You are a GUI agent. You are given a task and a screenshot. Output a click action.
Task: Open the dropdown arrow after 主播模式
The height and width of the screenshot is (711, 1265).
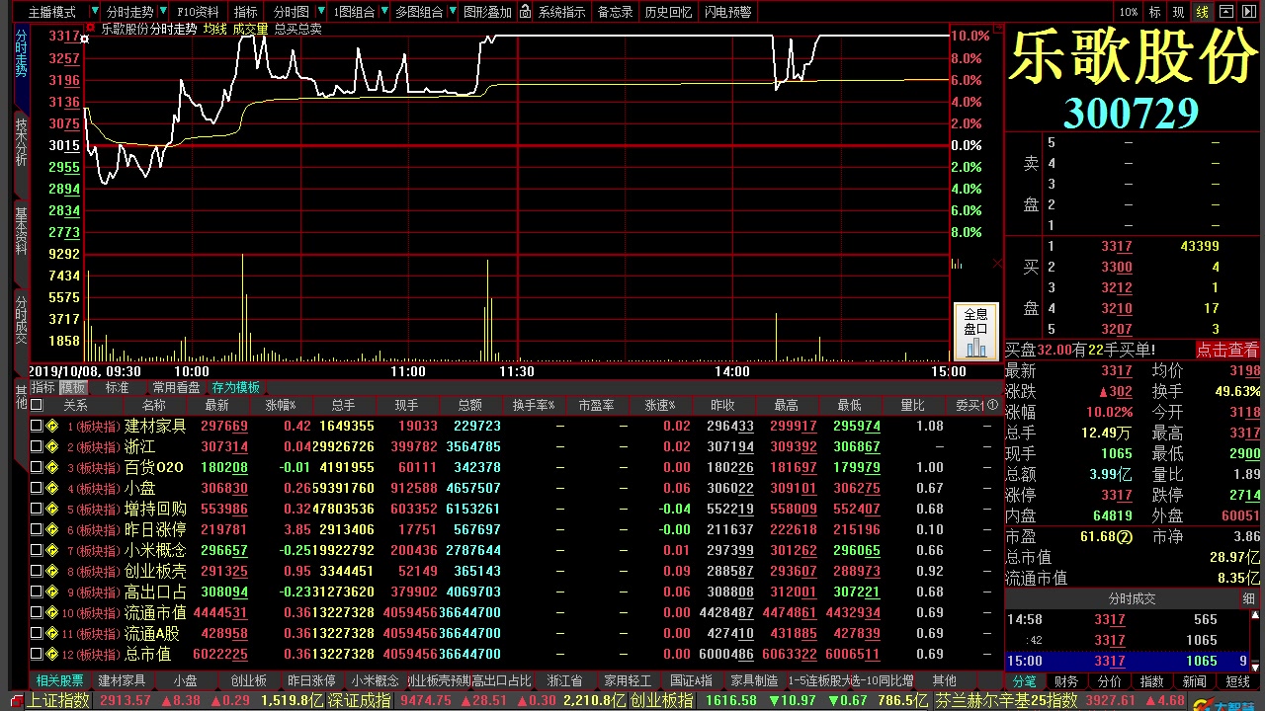(94, 12)
